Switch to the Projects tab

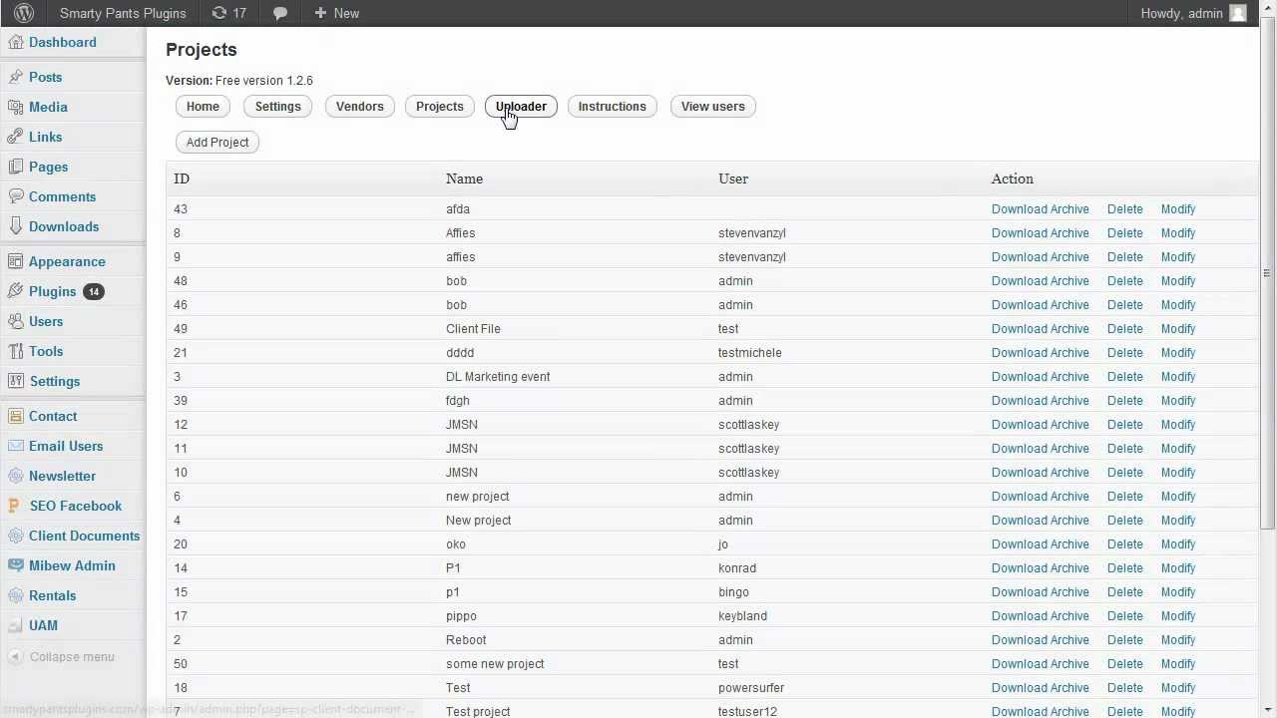pos(439,107)
